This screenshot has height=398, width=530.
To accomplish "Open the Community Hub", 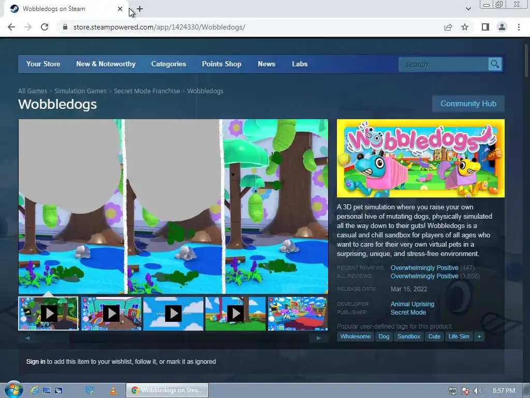I will coord(468,104).
